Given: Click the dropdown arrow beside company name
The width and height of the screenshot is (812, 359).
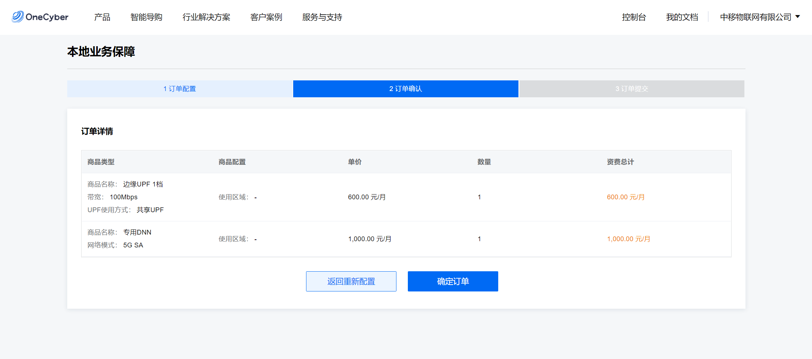Looking at the screenshot, I should click(798, 17).
